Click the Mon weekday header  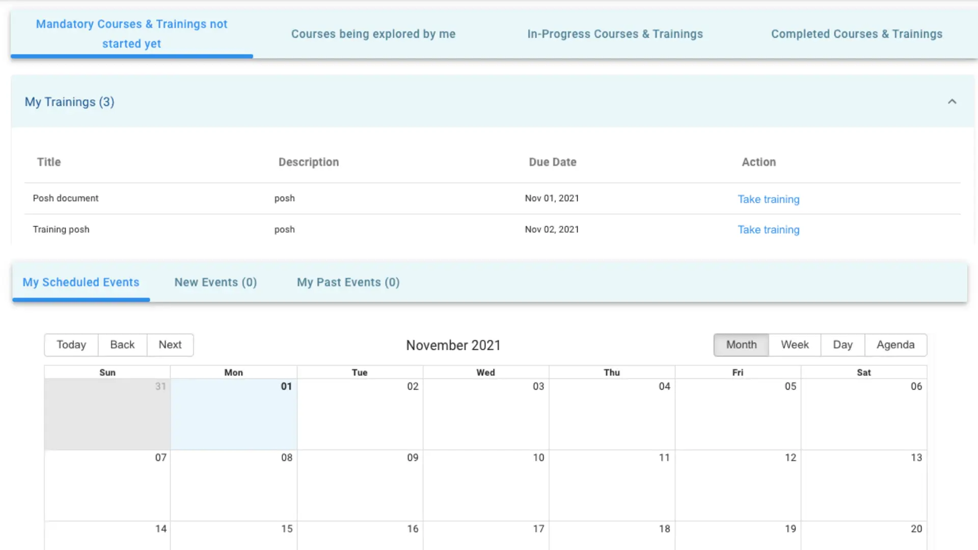(233, 372)
